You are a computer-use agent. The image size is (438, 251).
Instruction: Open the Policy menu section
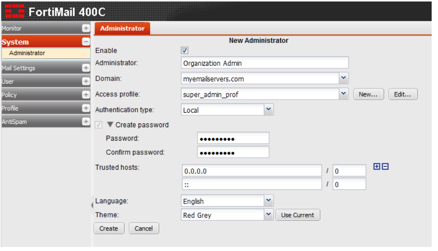pos(46,95)
